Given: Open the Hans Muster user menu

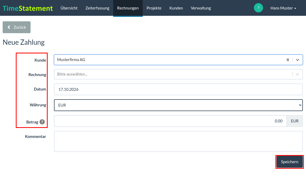Looking at the screenshot, I should (x=283, y=8).
